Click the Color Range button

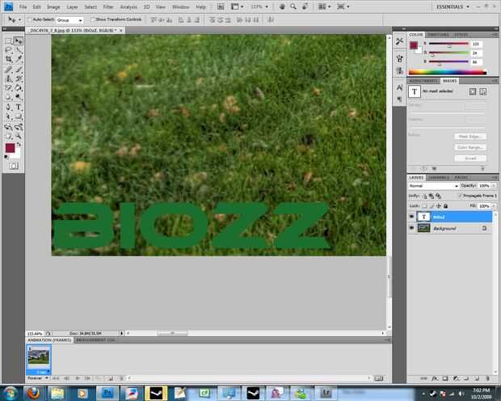point(470,147)
